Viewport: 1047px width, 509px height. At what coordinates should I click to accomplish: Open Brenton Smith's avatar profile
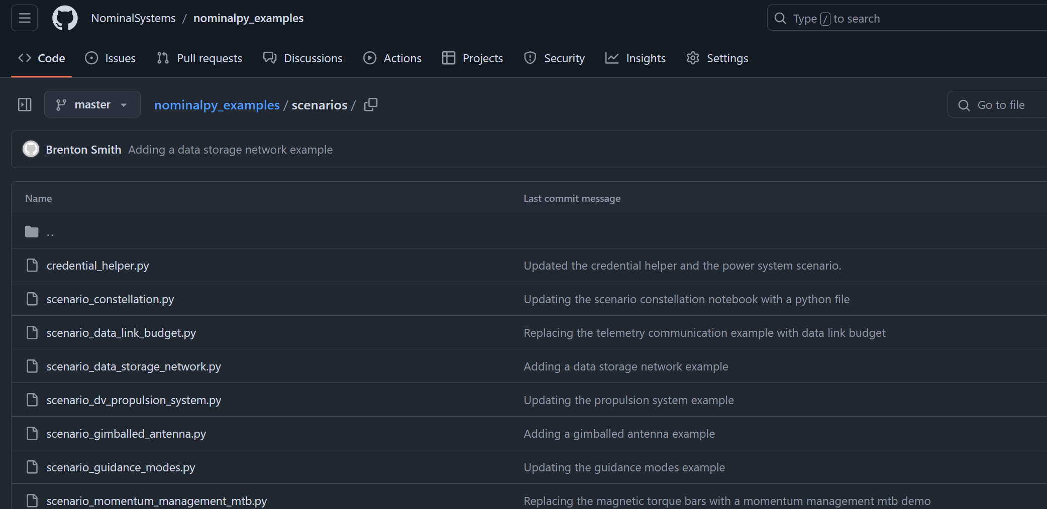[x=31, y=149]
